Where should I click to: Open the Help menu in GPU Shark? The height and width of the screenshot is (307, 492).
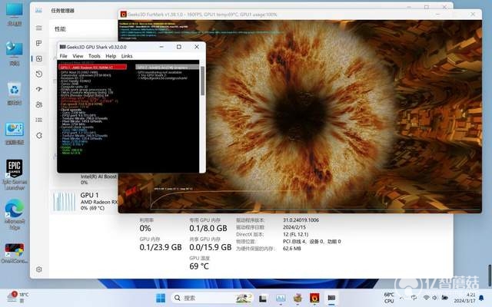coord(111,56)
